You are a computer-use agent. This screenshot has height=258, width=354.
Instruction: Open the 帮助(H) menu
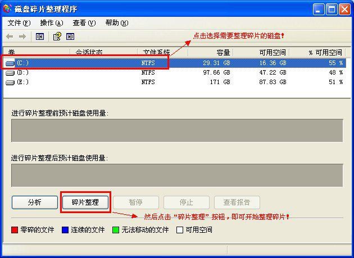(116, 23)
